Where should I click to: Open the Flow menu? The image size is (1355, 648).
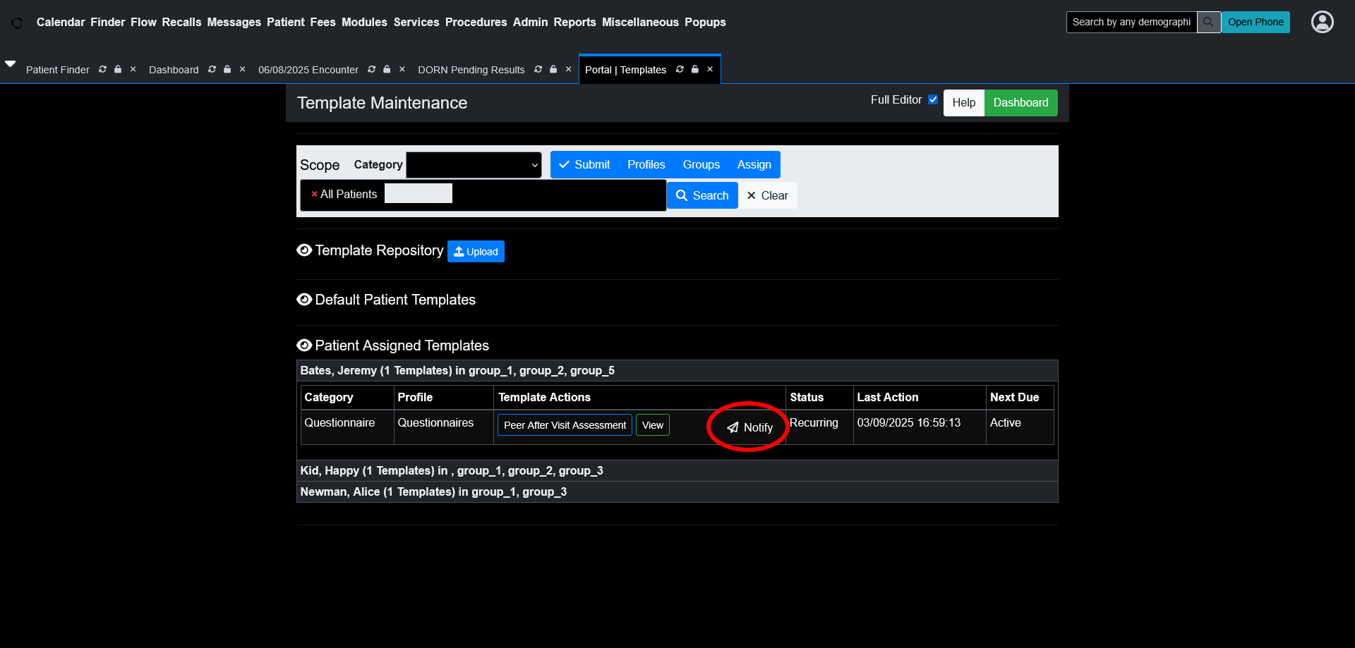143,22
